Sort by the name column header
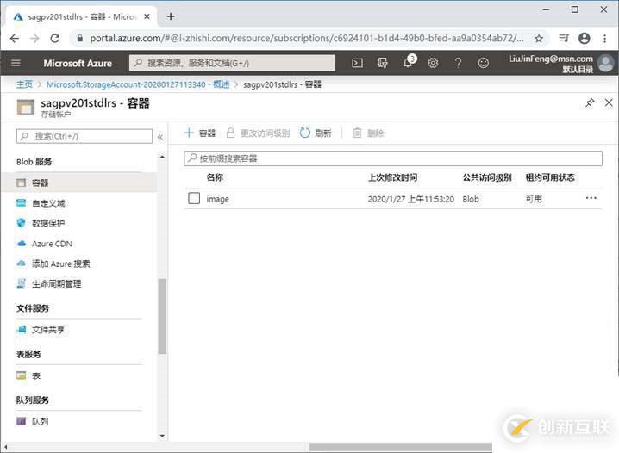Screen dimensions: 619x453 [215, 177]
